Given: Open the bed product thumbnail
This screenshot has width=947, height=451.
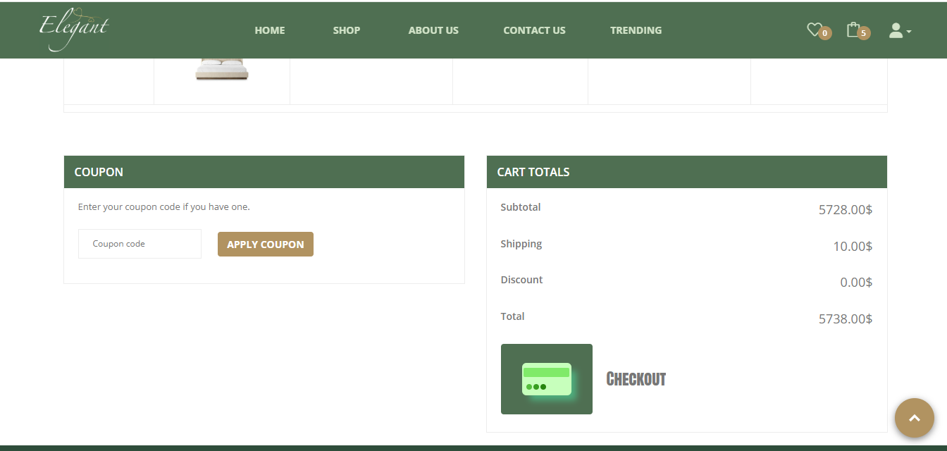Looking at the screenshot, I should point(222,70).
